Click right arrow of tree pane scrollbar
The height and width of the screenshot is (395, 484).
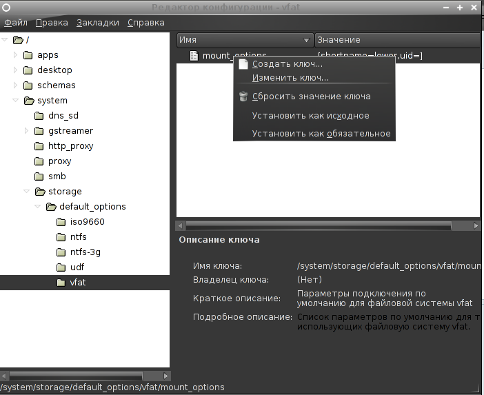[x=165, y=376]
